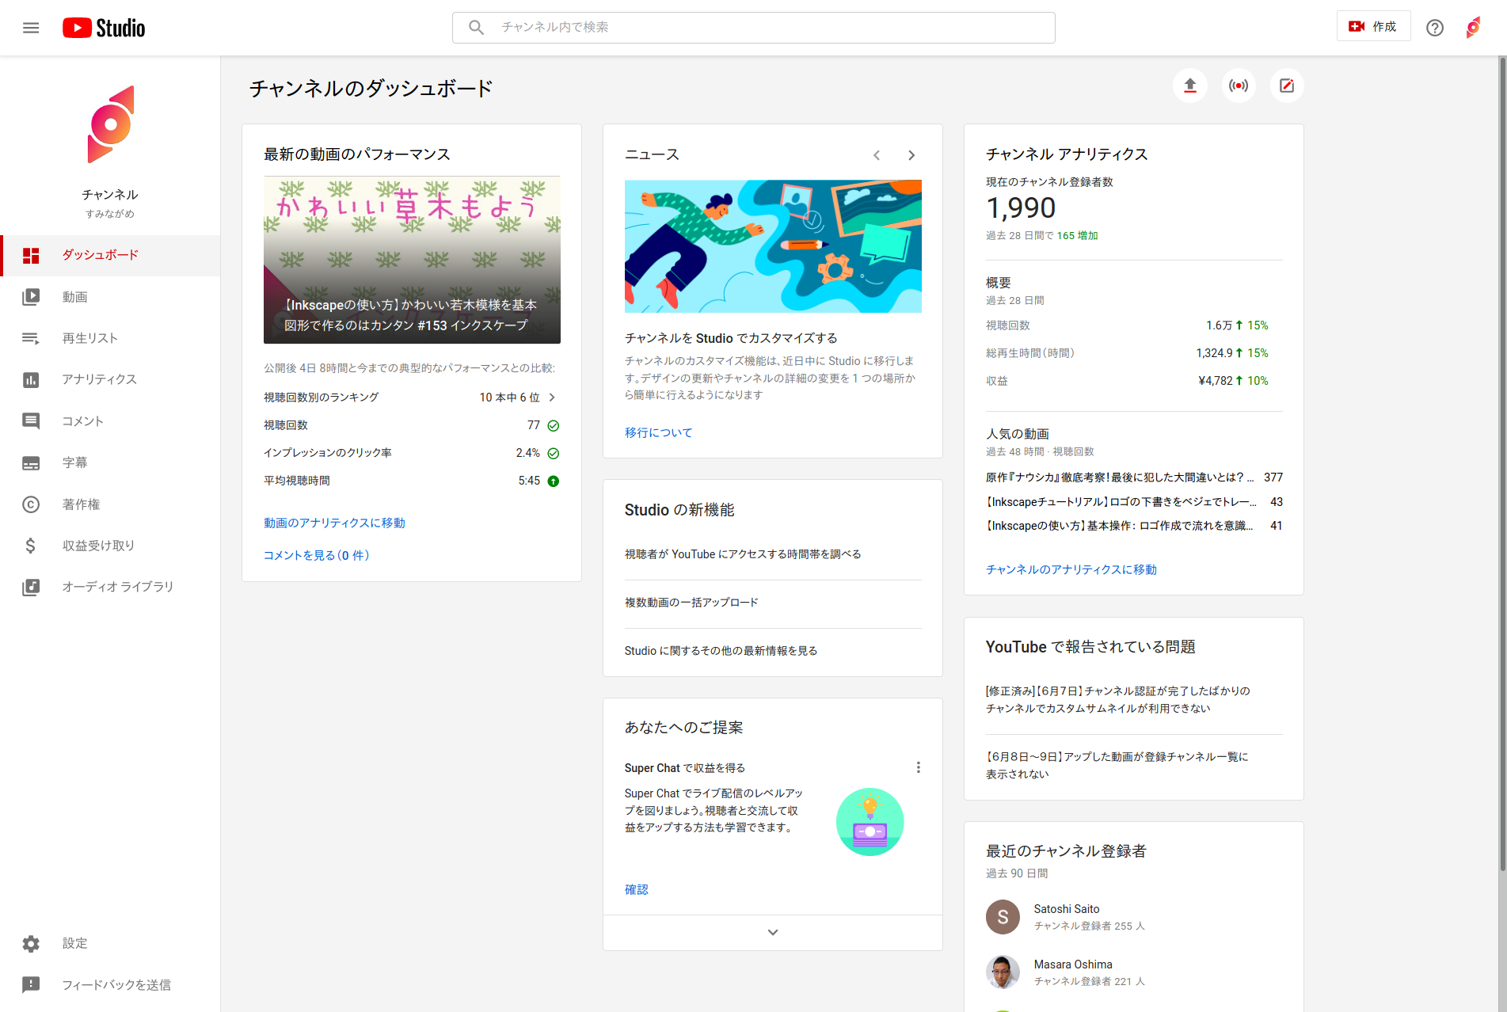
Task: Open 再生リスト in sidebar
Action: click(x=110, y=338)
